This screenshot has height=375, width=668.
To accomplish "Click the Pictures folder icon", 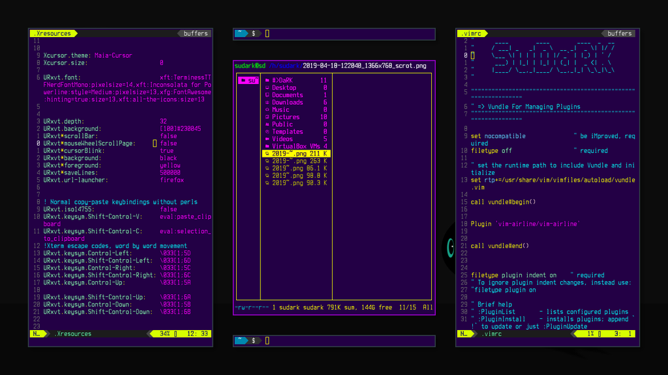I will [x=267, y=117].
